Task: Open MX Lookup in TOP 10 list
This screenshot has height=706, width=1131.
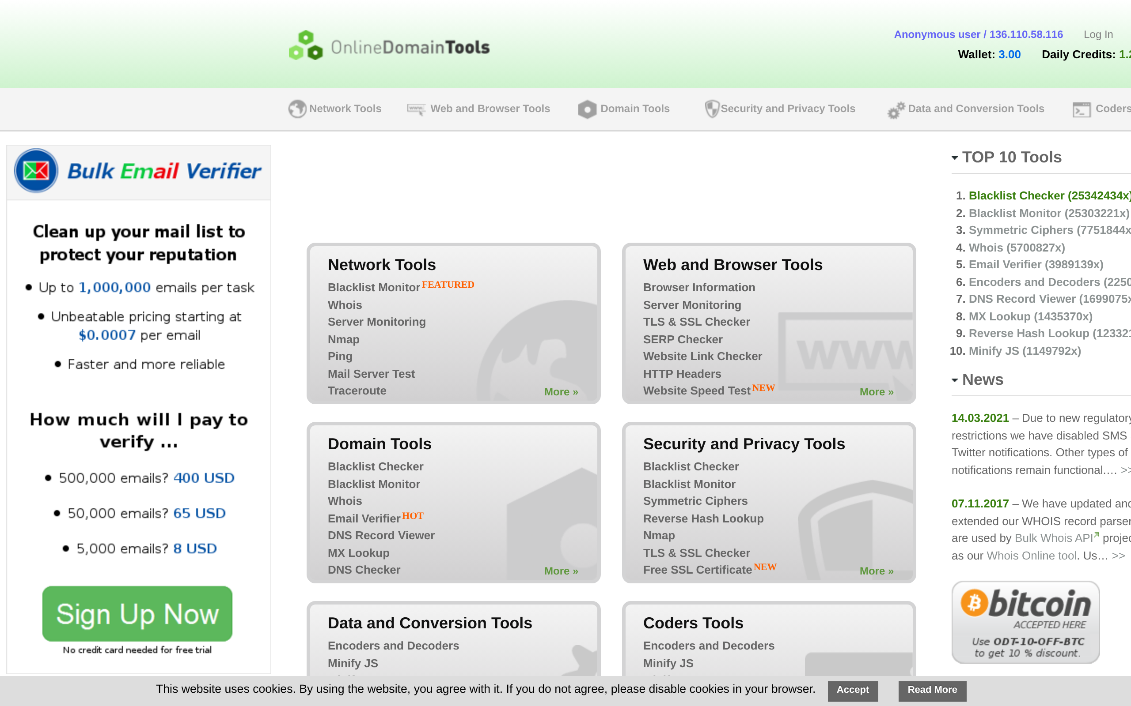Action: point(1031,316)
